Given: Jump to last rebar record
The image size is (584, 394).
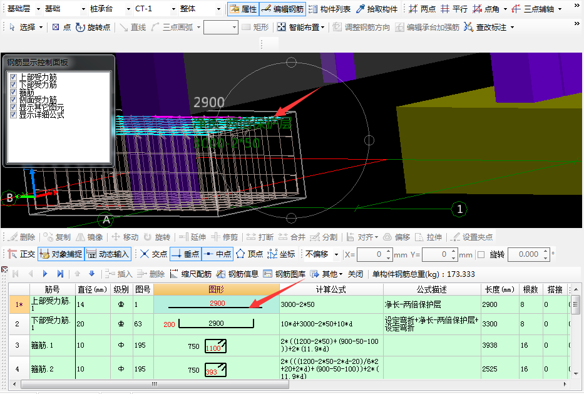Looking at the screenshot, I should tap(60, 274).
